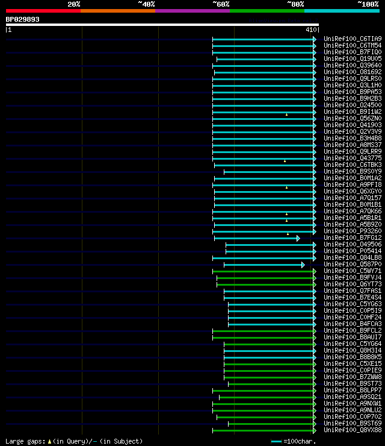Open hit UniRef100_Q19U05
The image size is (385, 446).
click(x=353, y=58)
